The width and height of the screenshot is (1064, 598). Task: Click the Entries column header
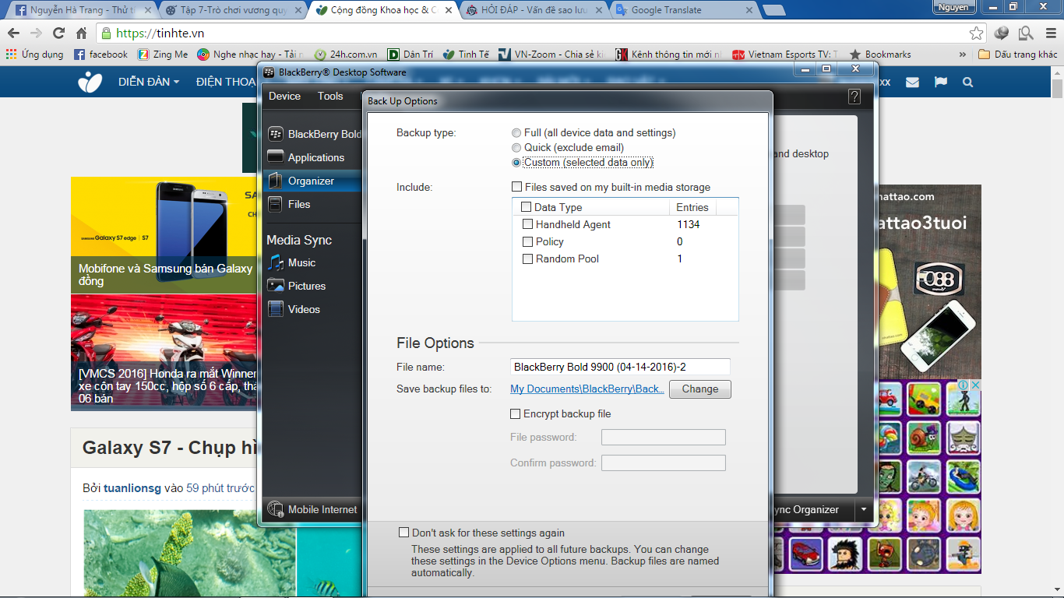pyautogui.click(x=692, y=207)
